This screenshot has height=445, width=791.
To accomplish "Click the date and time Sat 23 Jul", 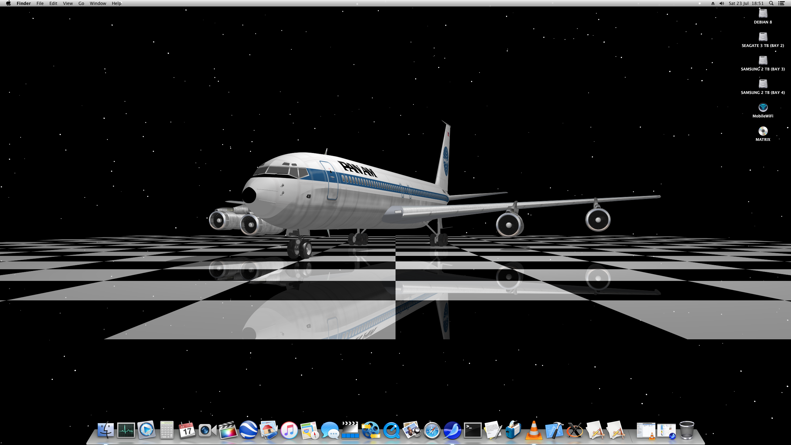I will click(x=746, y=3).
